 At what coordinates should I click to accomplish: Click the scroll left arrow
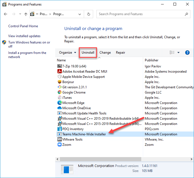click(x=57, y=159)
